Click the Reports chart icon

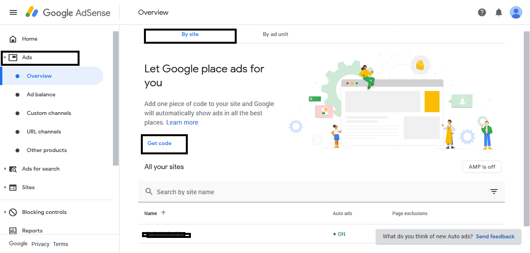(x=13, y=231)
